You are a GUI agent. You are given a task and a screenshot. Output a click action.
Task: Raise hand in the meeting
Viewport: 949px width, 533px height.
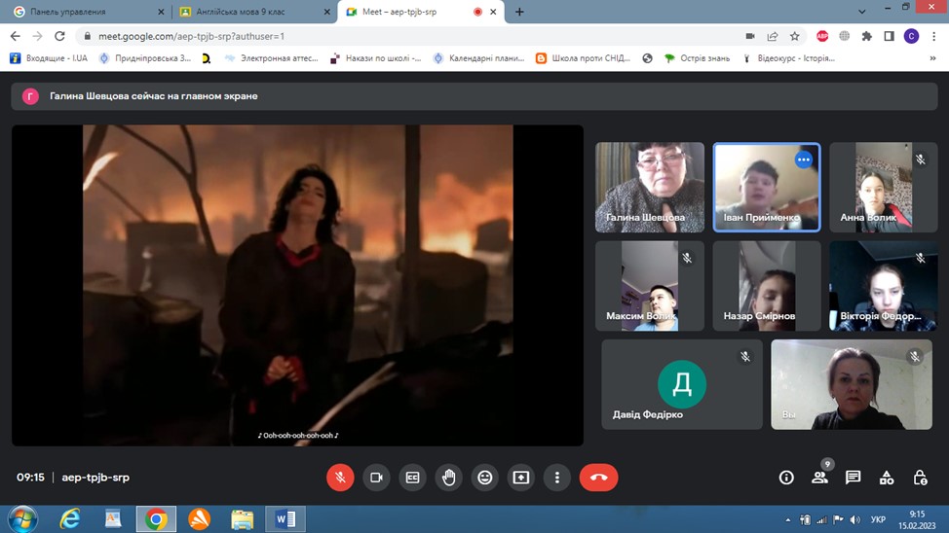[448, 478]
